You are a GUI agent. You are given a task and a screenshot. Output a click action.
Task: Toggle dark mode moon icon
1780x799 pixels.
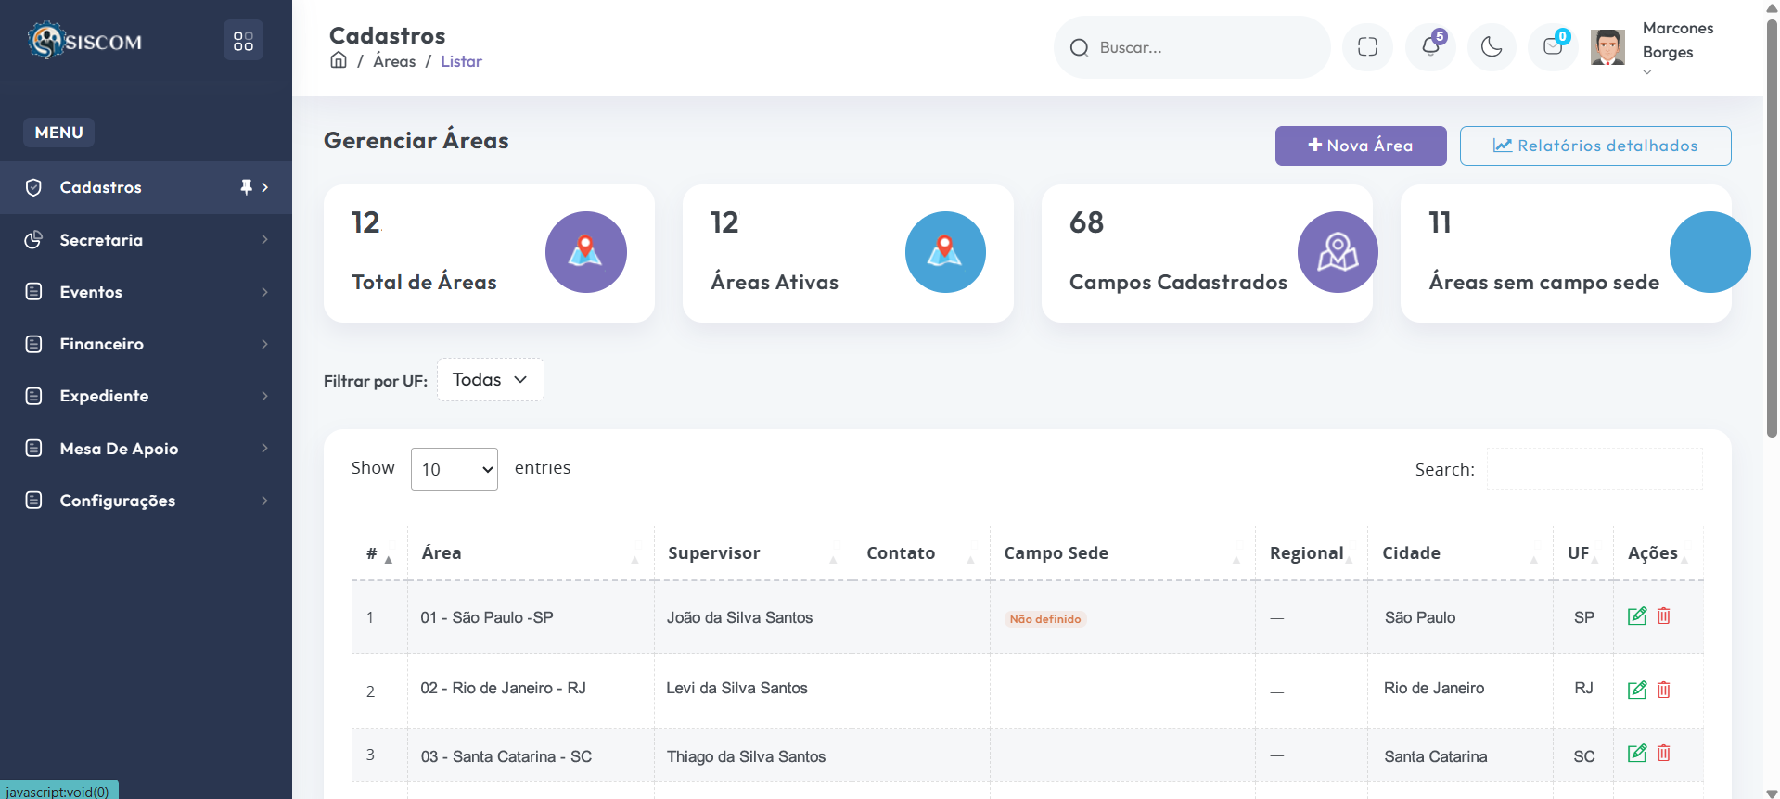coord(1492,47)
